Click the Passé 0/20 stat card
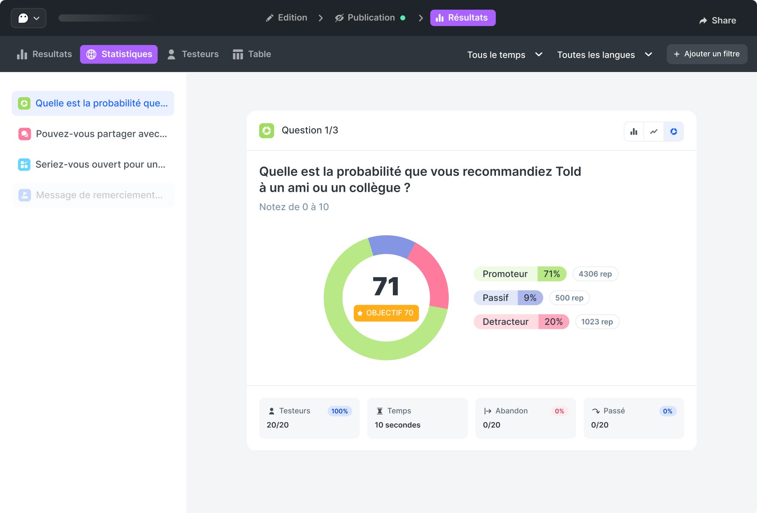757x513 pixels. pos(634,418)
